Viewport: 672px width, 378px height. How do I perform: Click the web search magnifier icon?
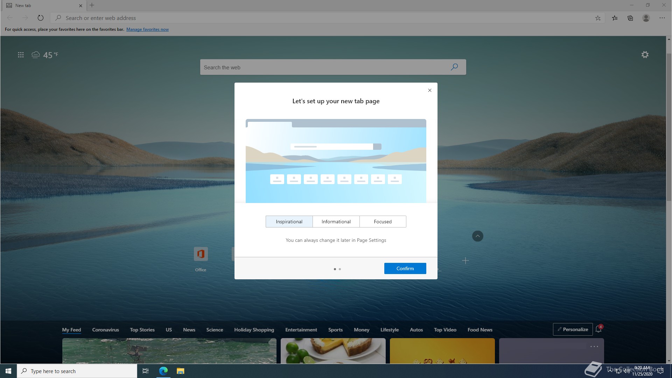[x=454, y=67]
